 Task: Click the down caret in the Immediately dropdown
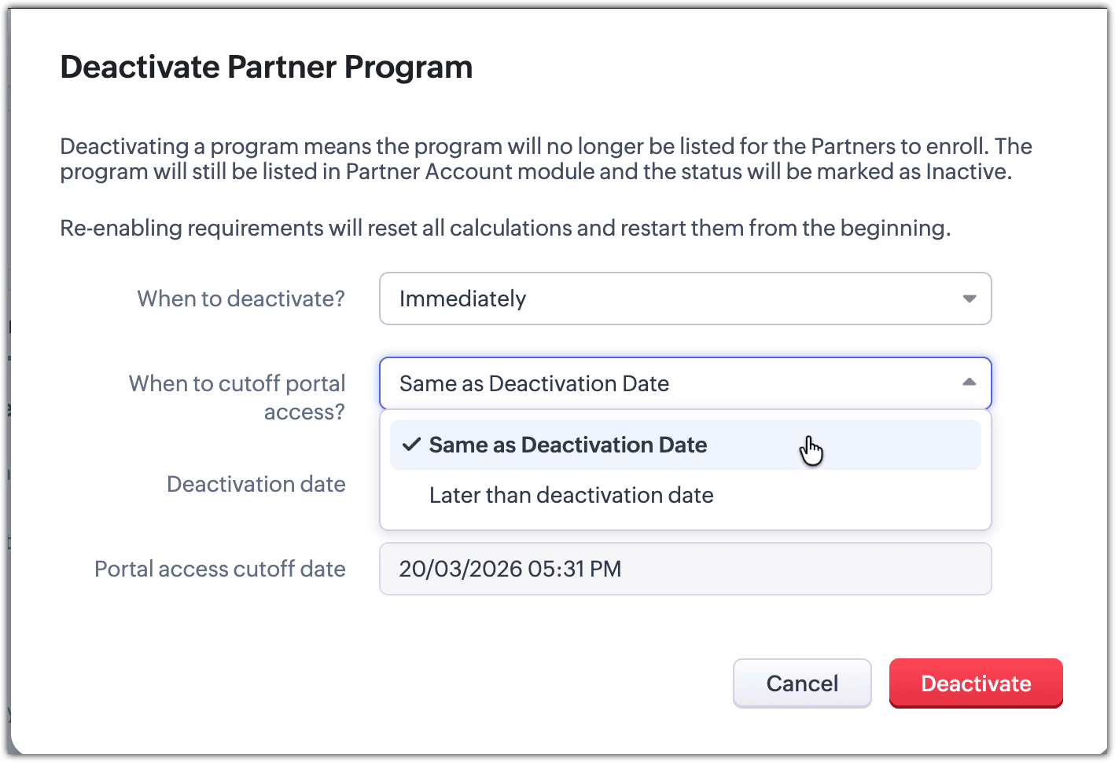(x=970, y=299)
